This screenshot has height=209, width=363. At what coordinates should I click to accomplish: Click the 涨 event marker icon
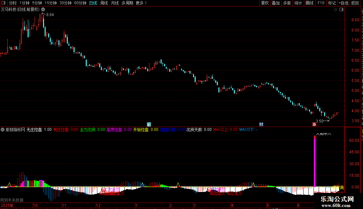pos(314,124)
